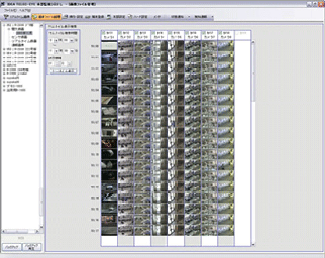This screenshot has width=325, height=258.
Task: Click the up arrow of the tree panel scrollbar
Action: click(41, 26)
